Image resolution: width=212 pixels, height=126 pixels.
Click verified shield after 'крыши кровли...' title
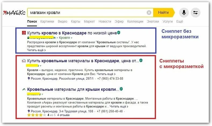[121, 89]
